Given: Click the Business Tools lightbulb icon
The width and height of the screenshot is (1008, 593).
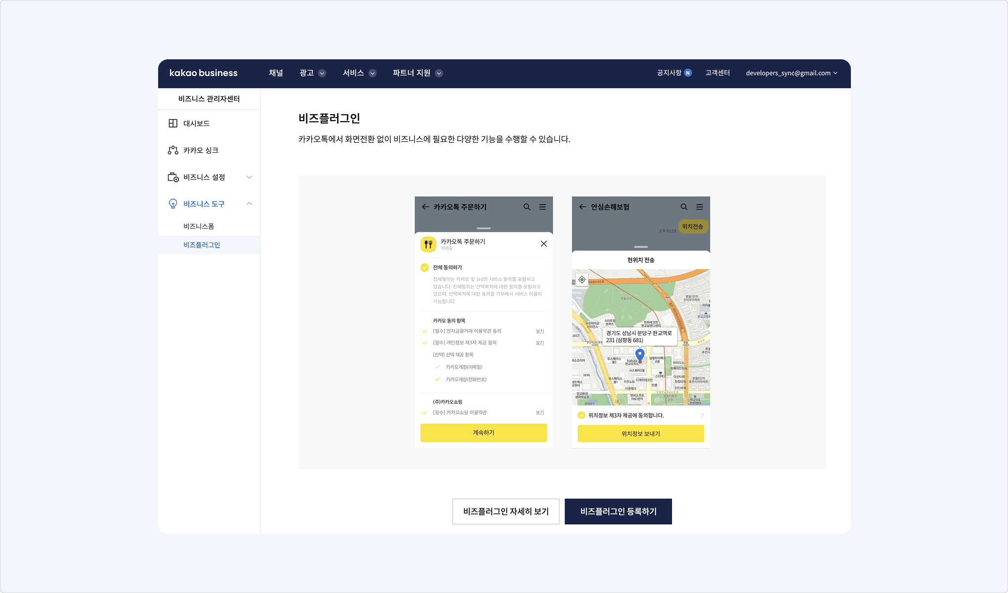Looking at the screenshot, I should coord(173,204).
